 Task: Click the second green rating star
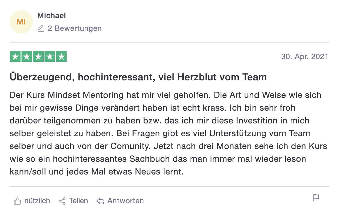27,56
